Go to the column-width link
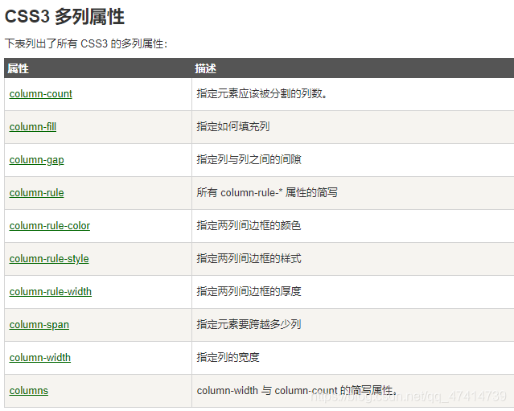 click(40, 358)
